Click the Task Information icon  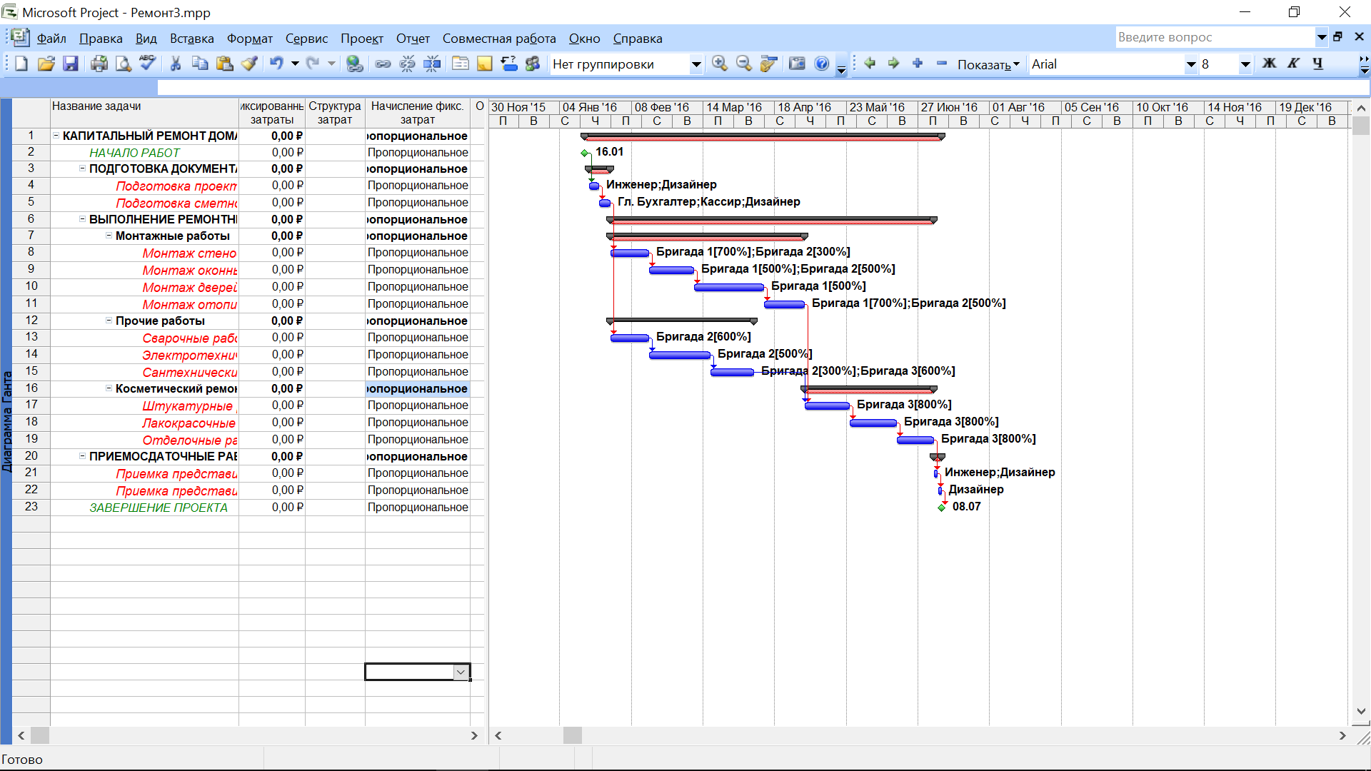(x=461, y=64)
